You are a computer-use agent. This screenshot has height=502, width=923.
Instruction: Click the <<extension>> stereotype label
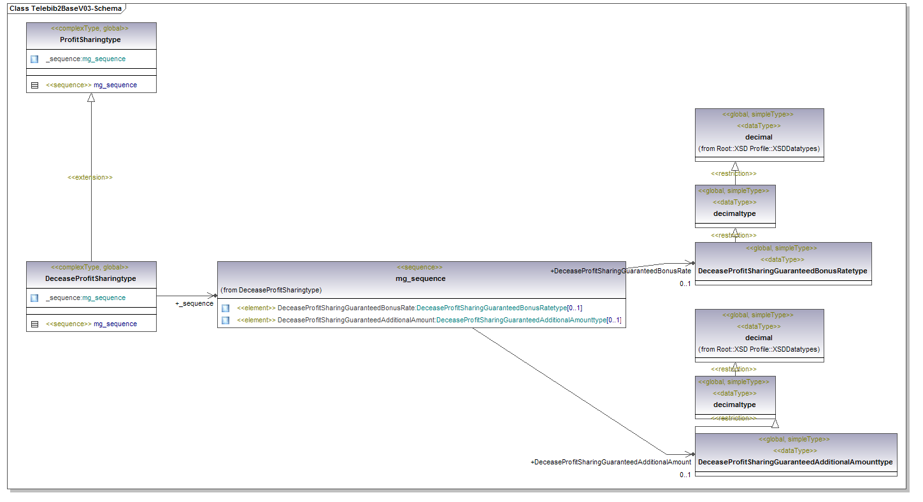click(x=90, y=177)
